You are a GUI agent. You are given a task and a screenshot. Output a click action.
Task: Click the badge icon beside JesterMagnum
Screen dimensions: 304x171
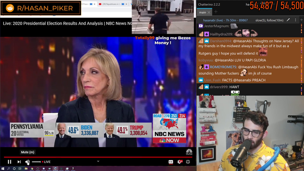pos(201,26)
